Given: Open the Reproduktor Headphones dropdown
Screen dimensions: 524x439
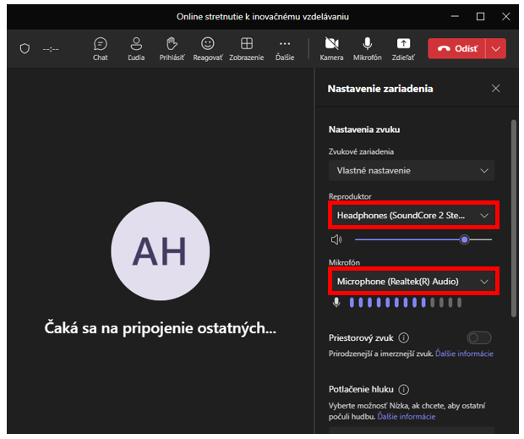Looking at the screenshot, I should (413, 216).
